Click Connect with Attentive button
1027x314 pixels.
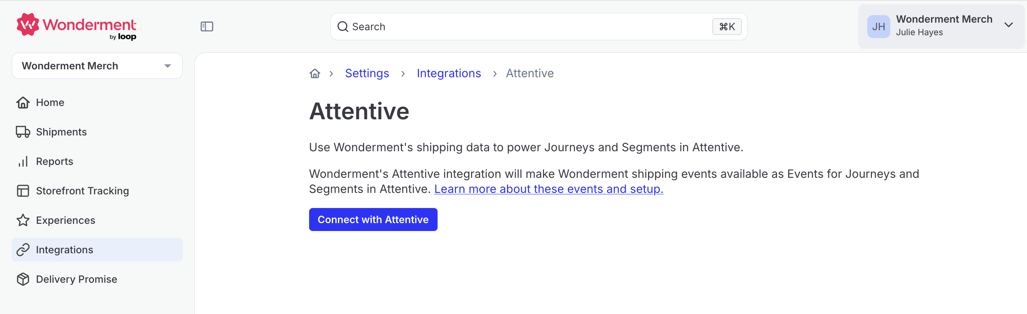(373, 219)
